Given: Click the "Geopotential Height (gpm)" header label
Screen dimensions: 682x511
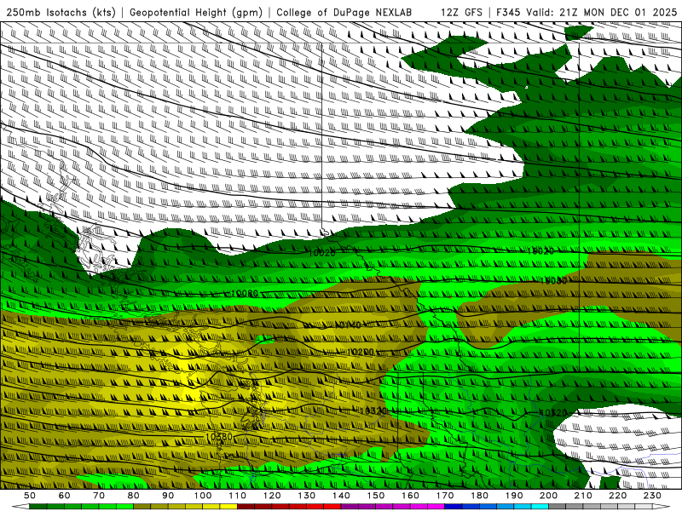Looking at the screenshot, I should (x=196, y=12).
